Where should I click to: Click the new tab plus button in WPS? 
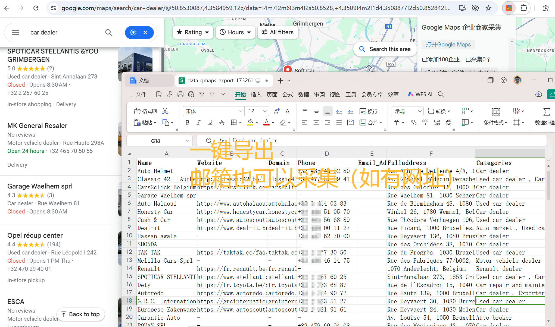(280, 81)
